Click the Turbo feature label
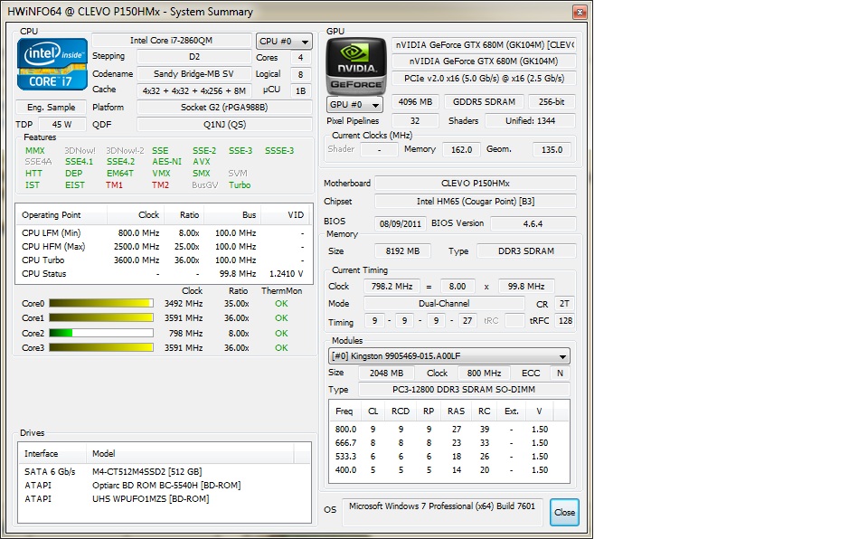The image size is (868, 539). tap(240, 185)
